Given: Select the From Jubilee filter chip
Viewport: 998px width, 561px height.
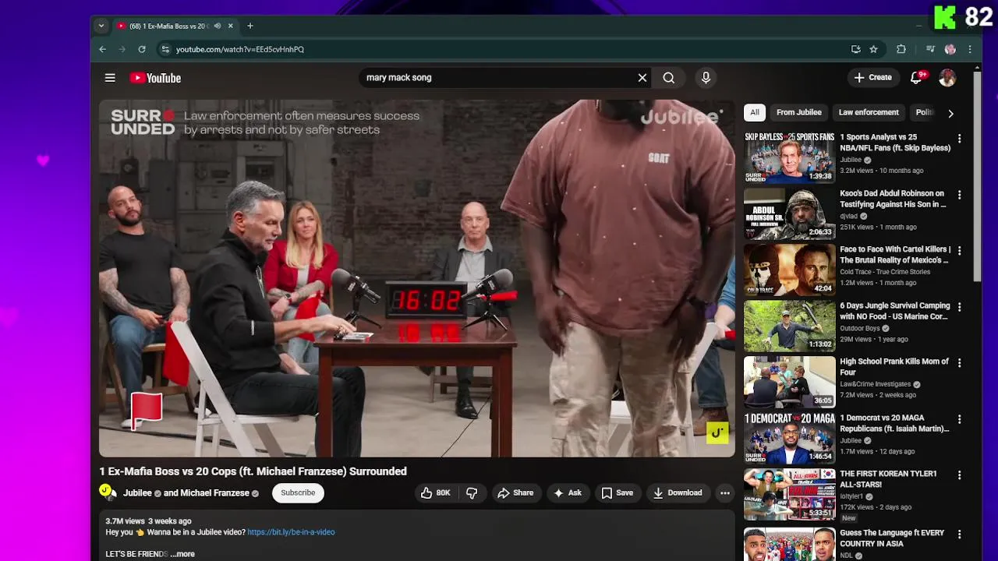Looking at the screenshot, I should [799, 112].
